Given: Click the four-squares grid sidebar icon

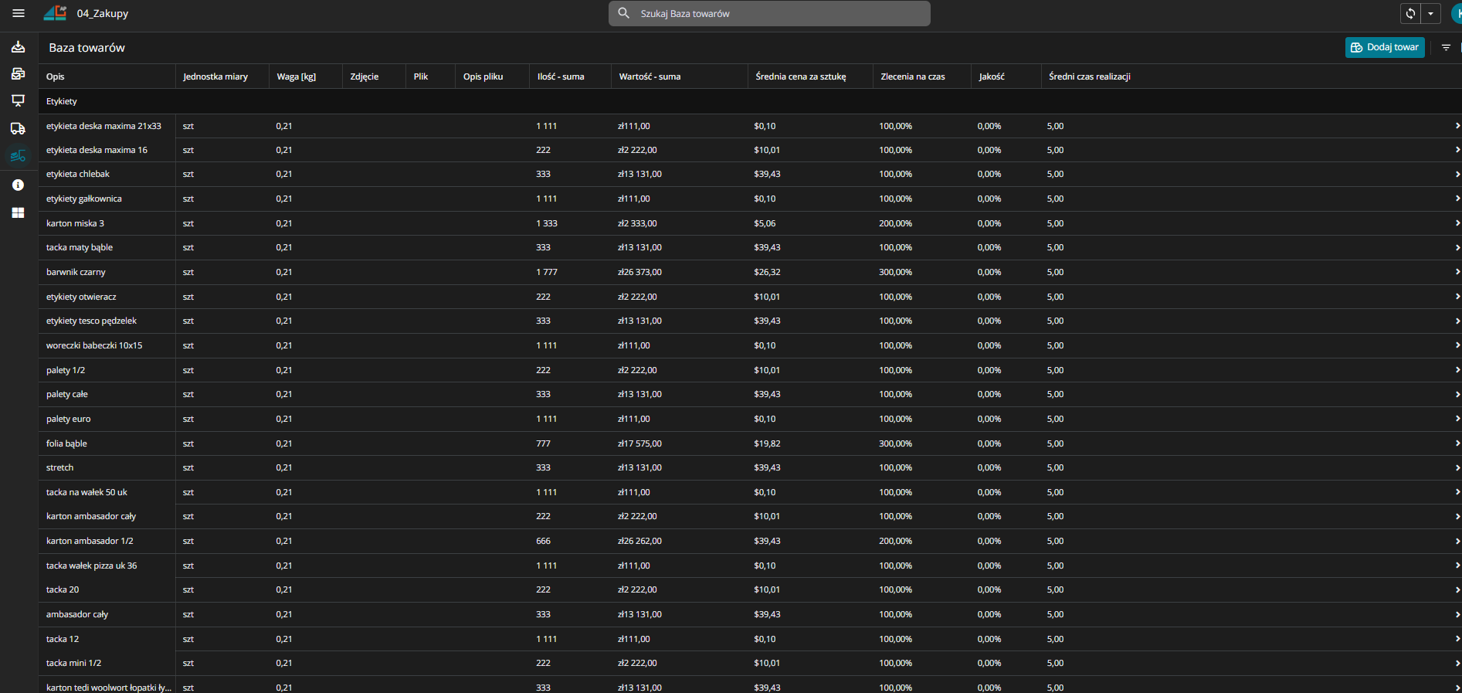Looking at the screenshot, I should [18, 212].
